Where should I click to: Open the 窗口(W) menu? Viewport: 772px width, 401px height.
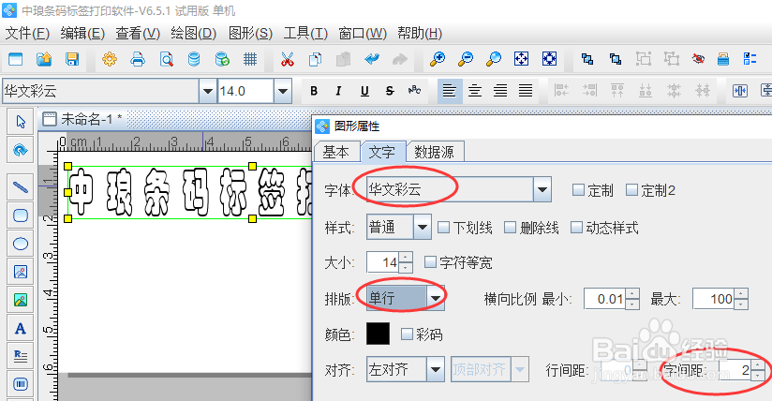[x=363, y=34]
